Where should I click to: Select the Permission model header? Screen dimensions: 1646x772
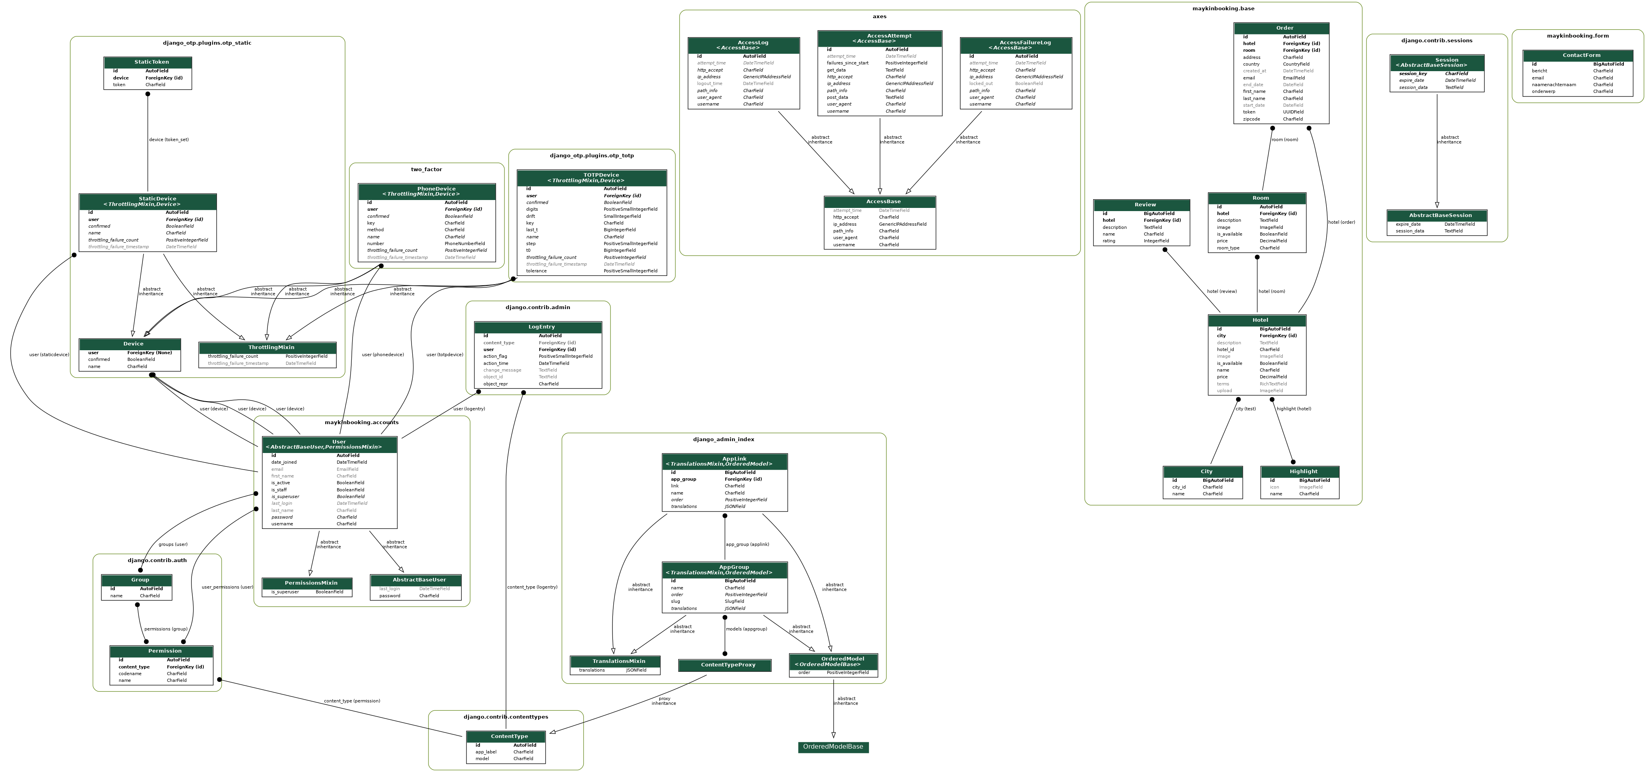pyautogui.click(x=162, y=651)
